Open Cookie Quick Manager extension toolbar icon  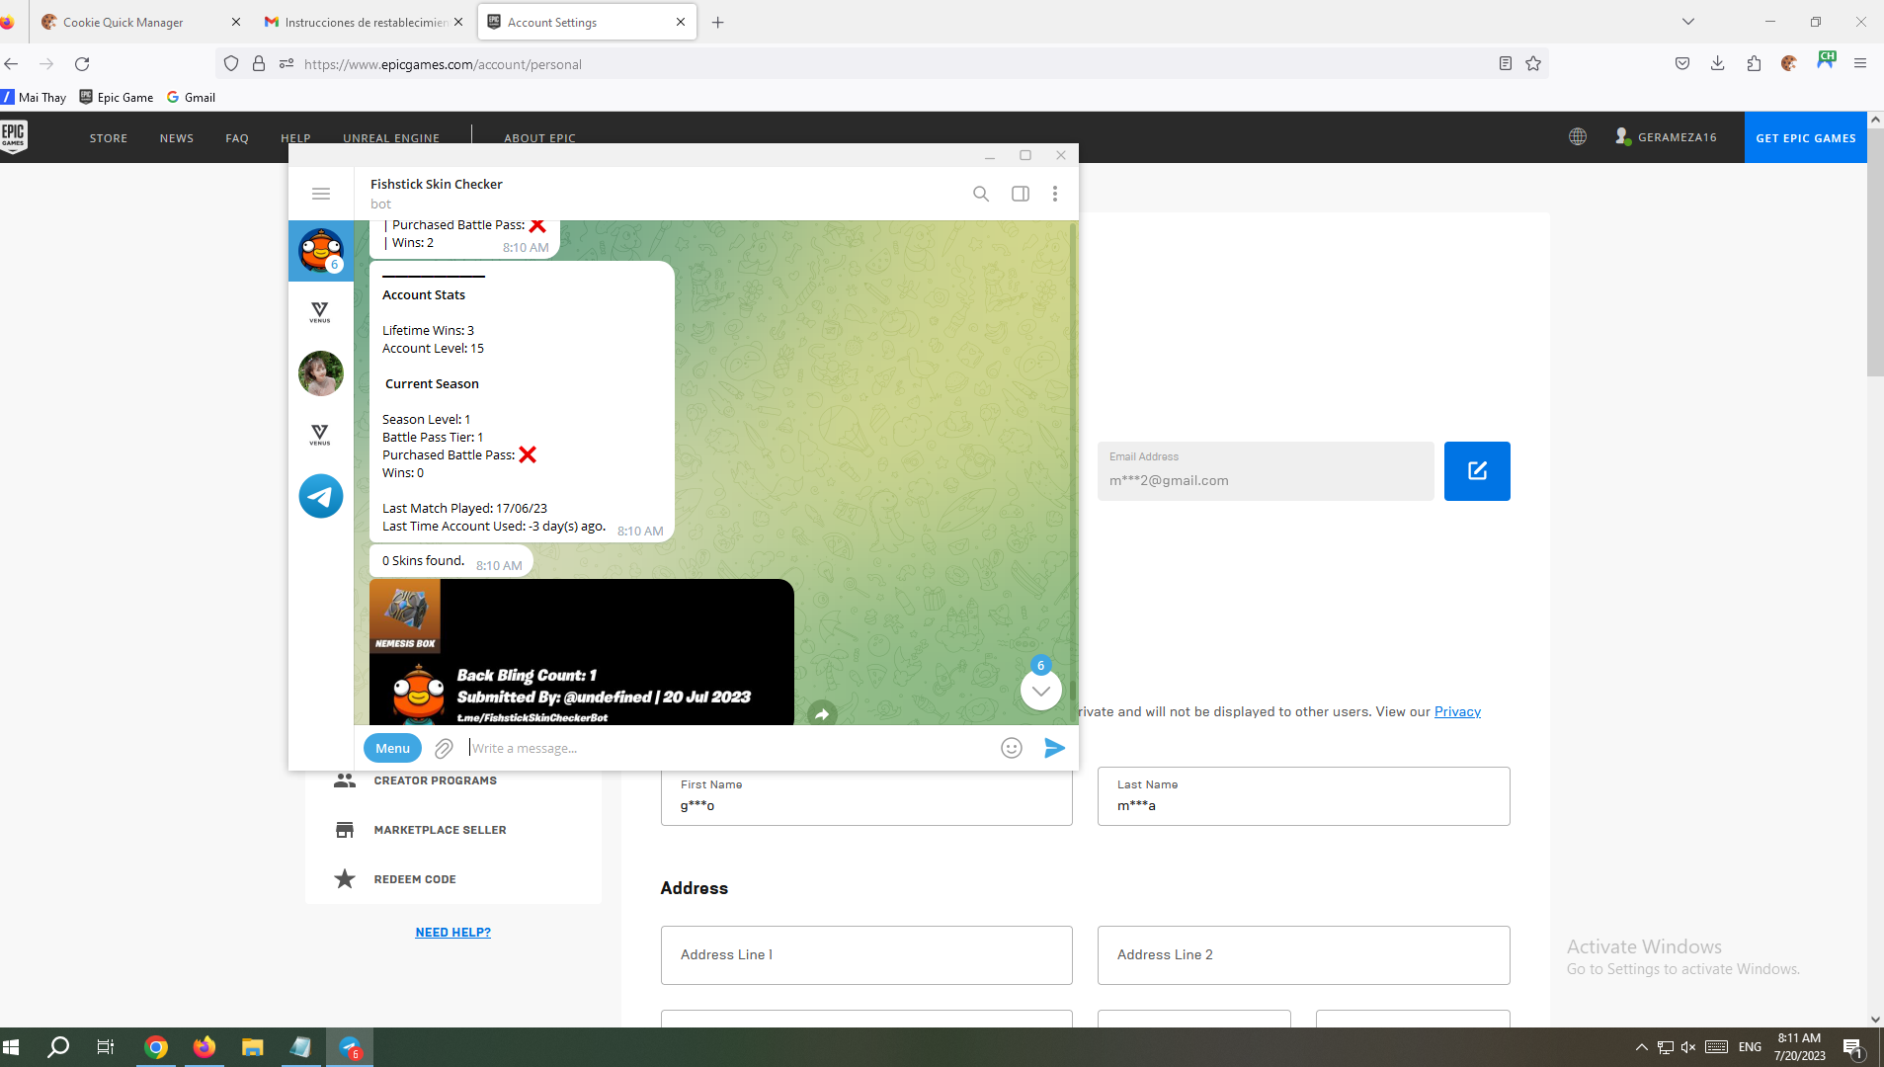click(1789, 63)
